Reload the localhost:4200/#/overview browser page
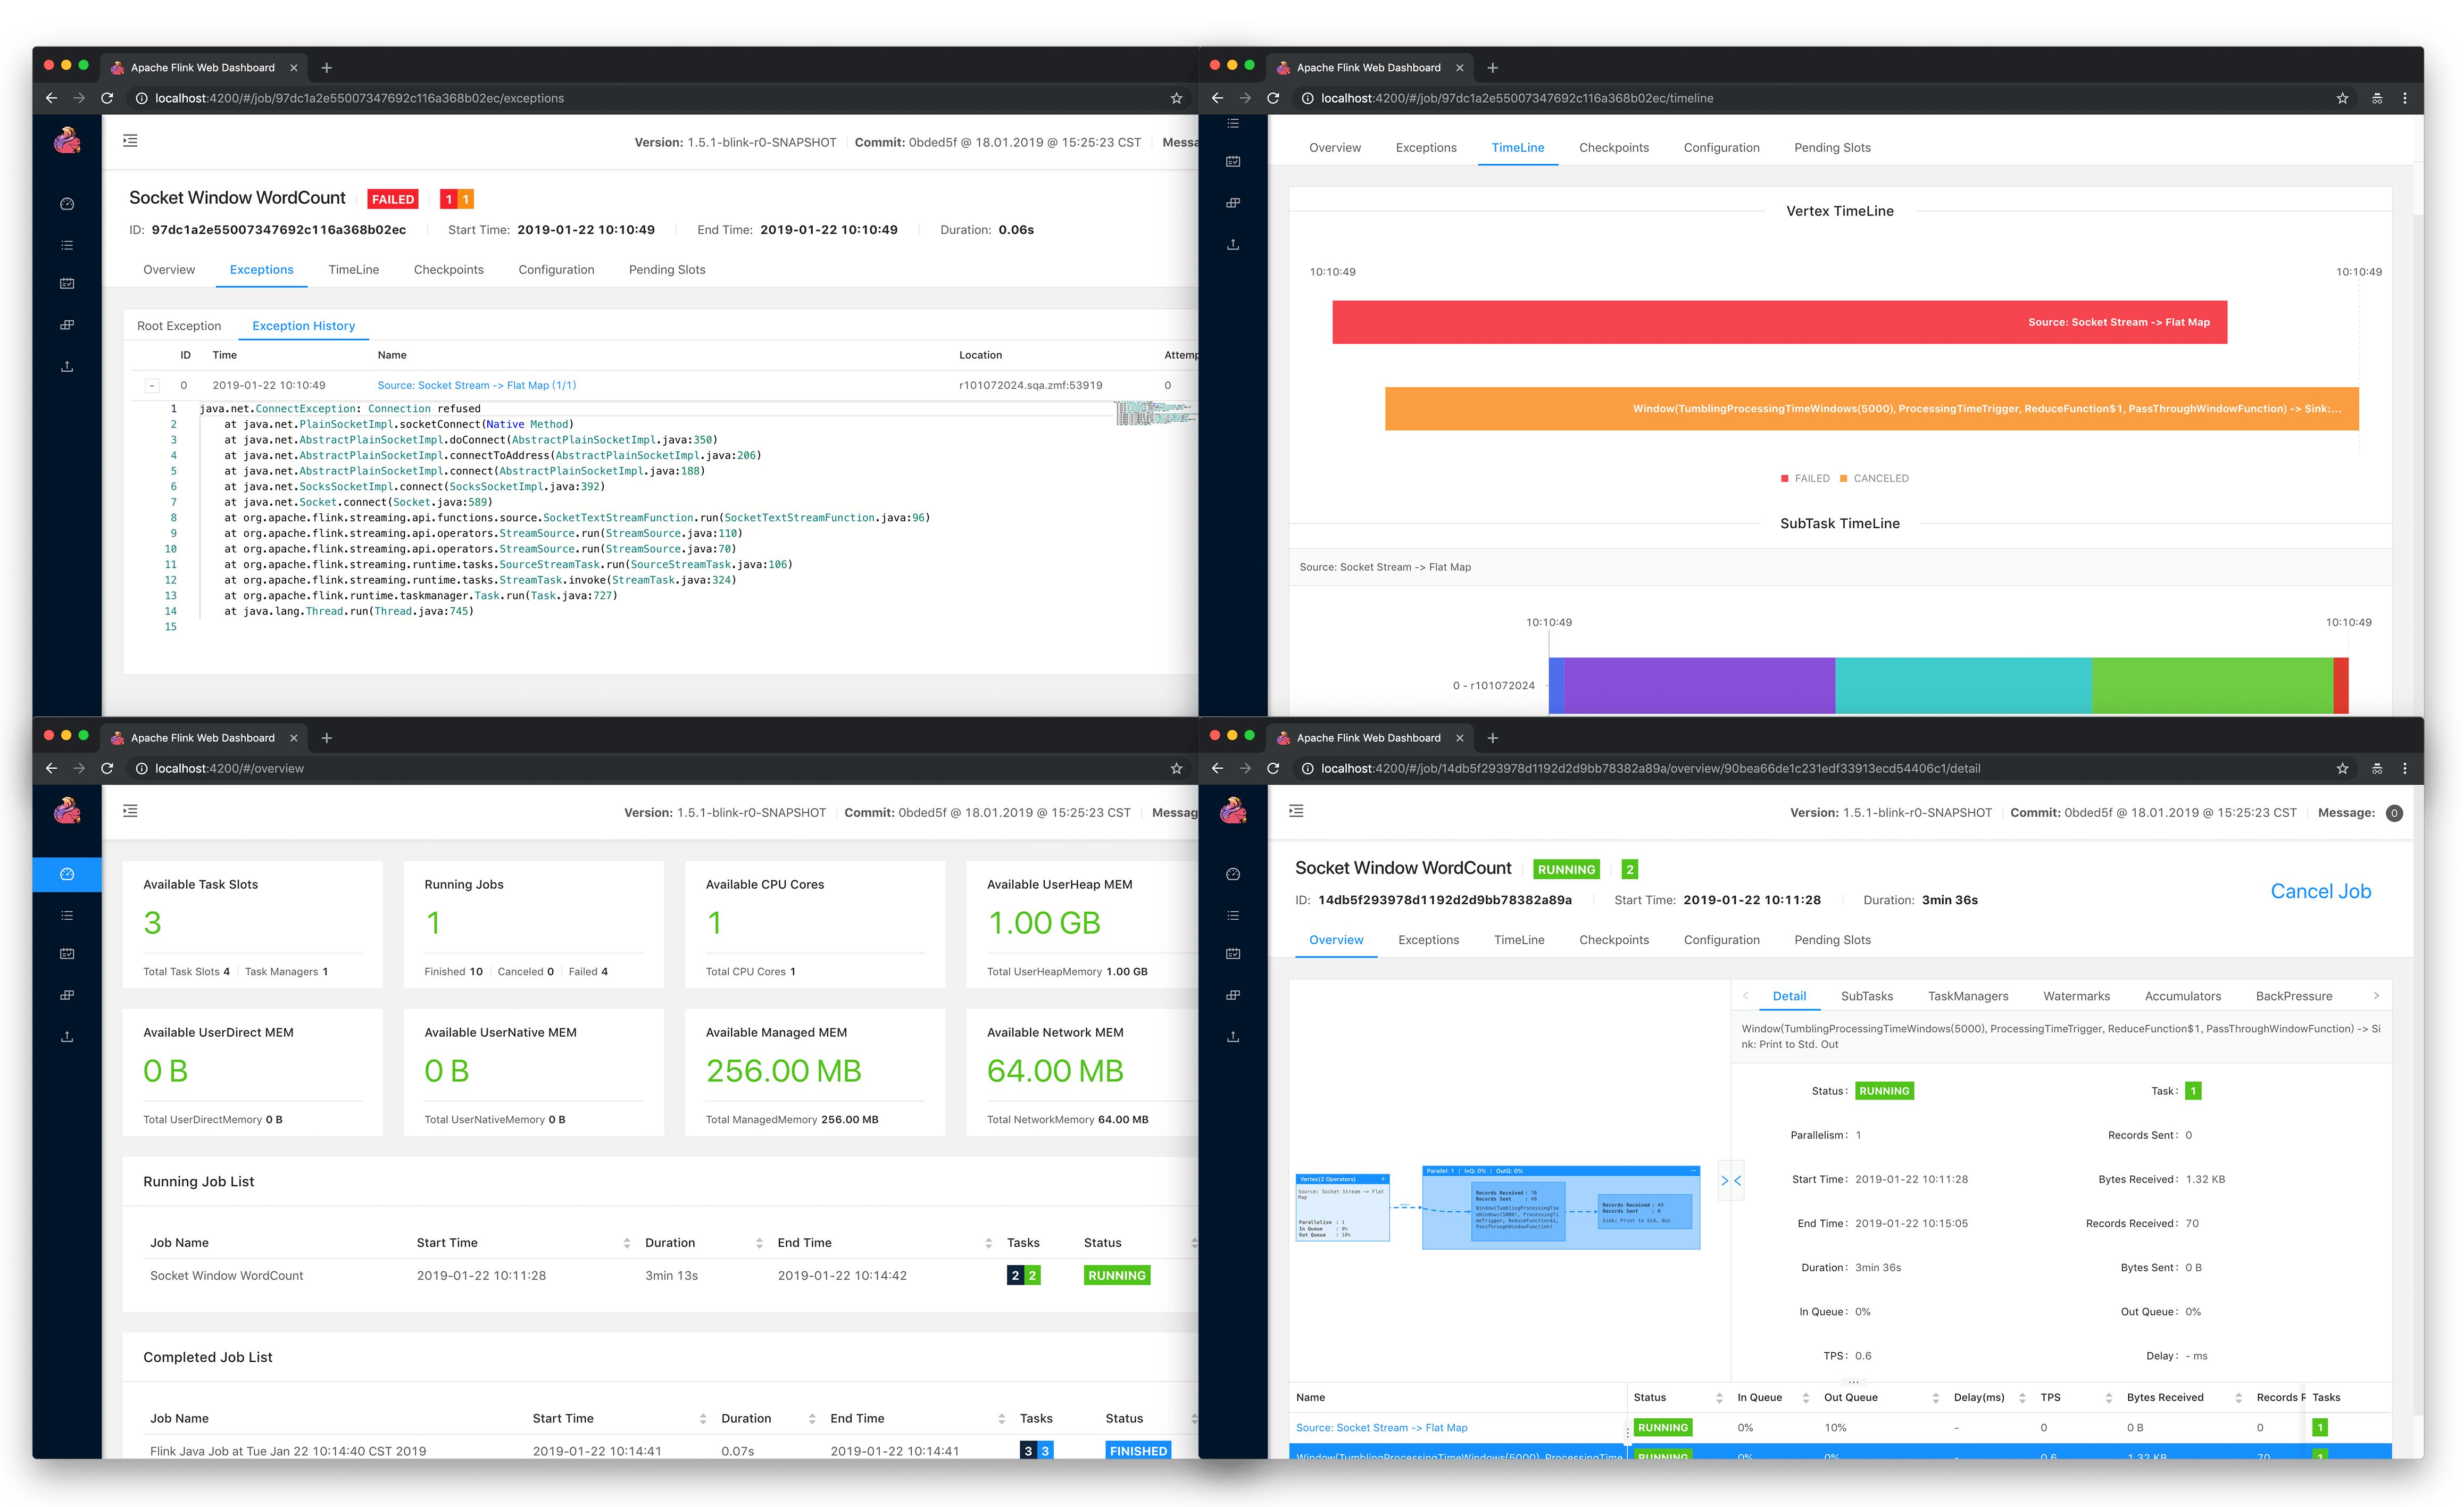This screenshot has height=1507, width=2464. [x=107, y=768]
